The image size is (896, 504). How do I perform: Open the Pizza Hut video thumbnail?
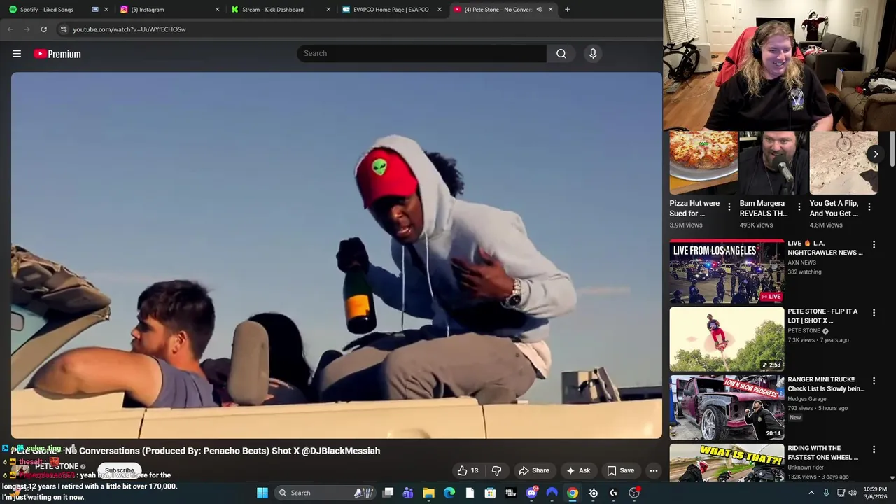click(703, 162)
